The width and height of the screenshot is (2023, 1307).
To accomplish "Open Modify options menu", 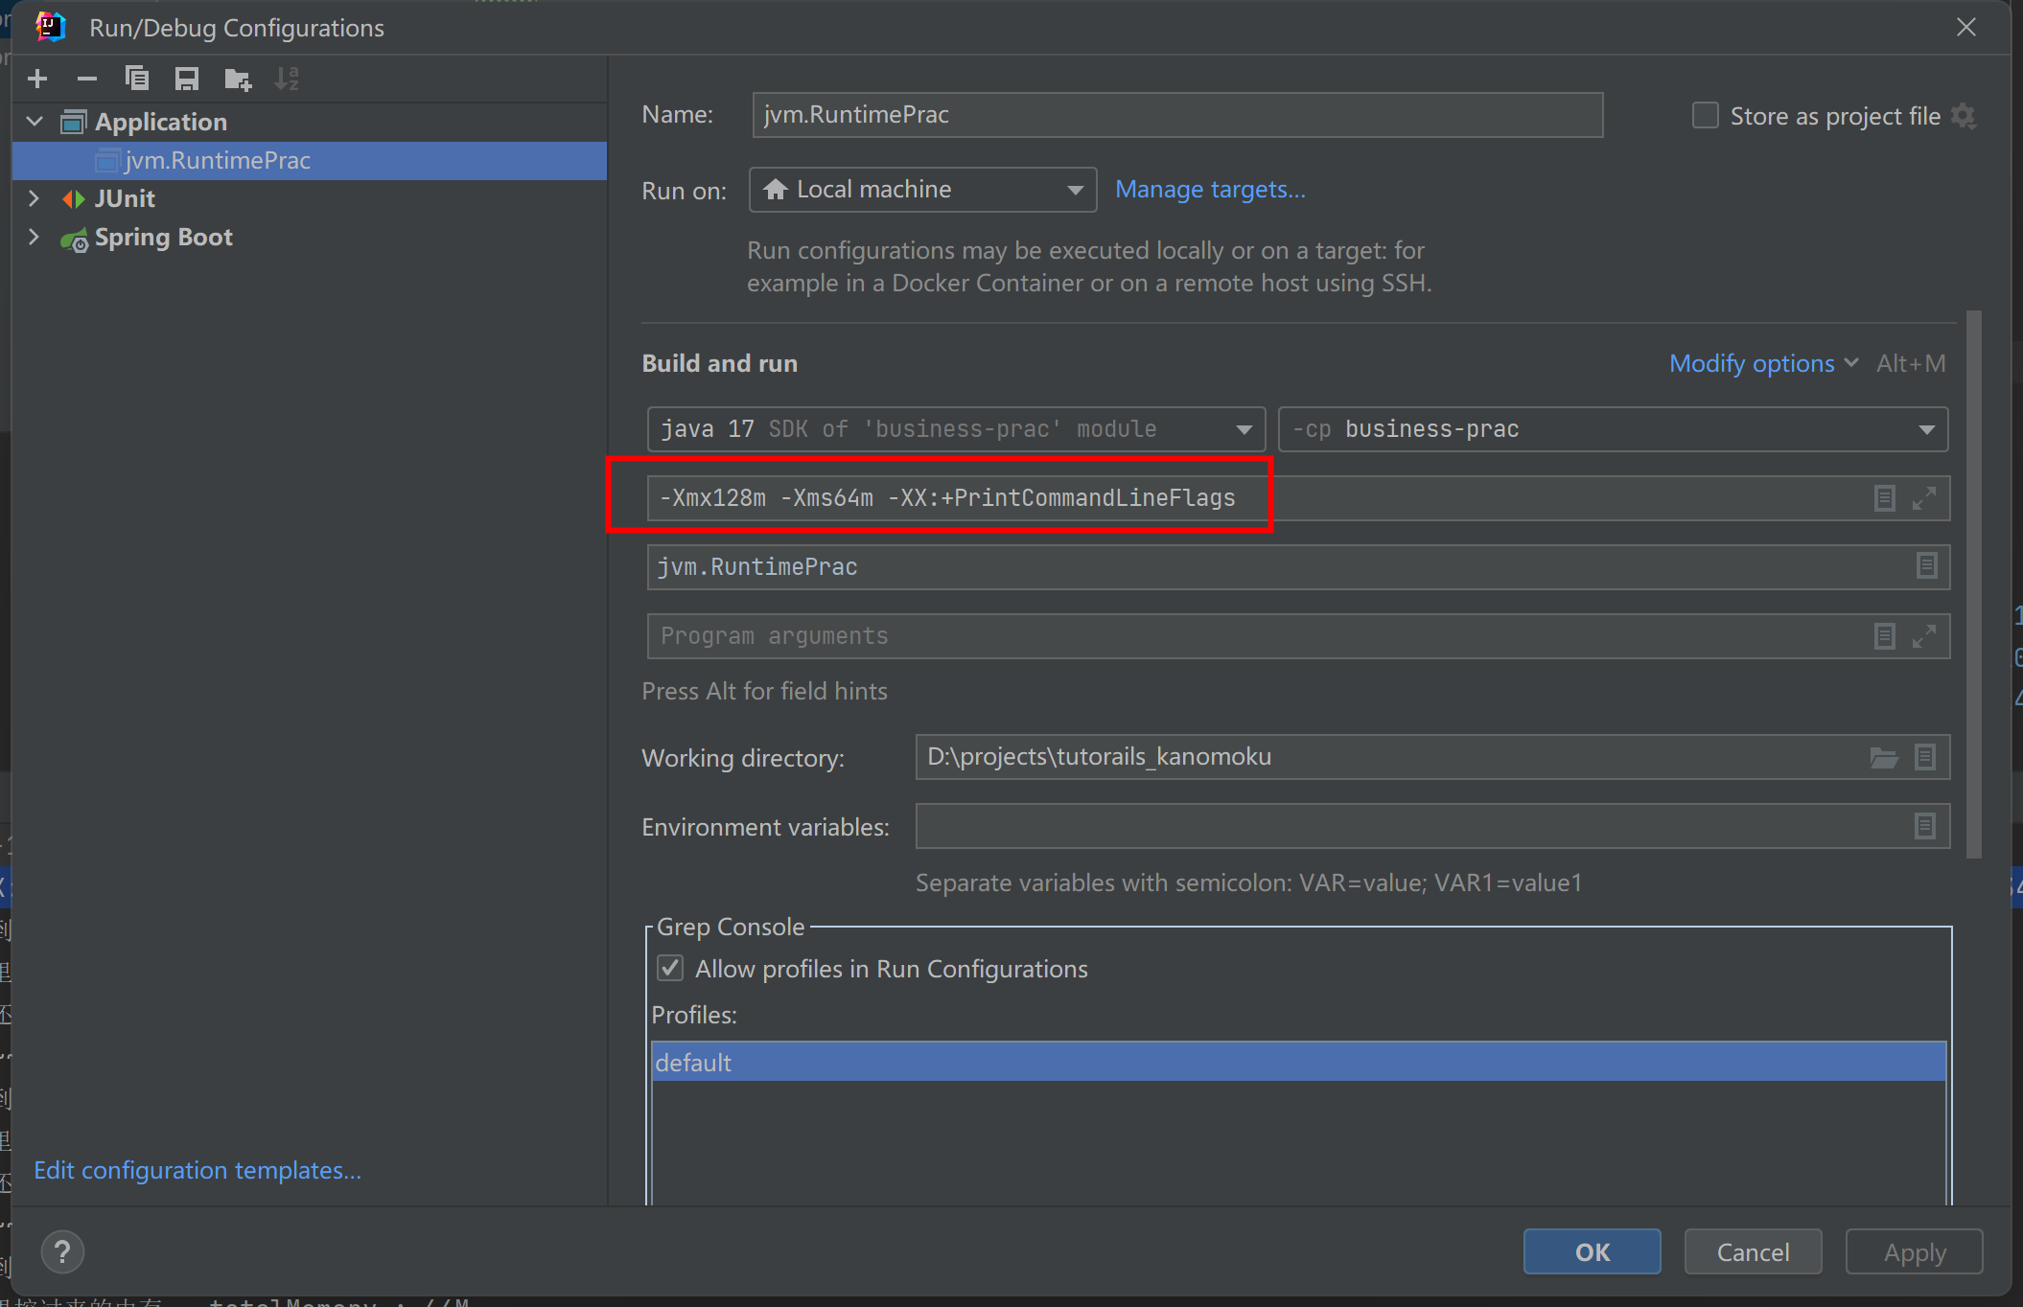I will pos(1763,364).
